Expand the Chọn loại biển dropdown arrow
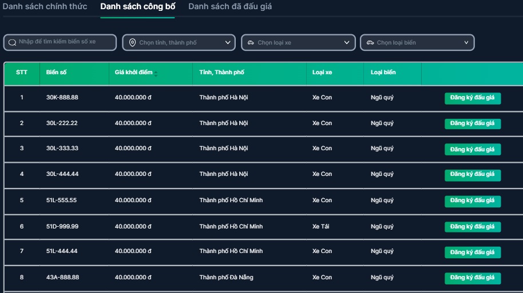Screen dimensions: 523x293 [466, 43]
